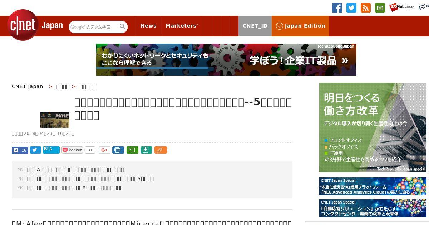Open the RSS feed icon
Screen dimensions: 429x225
tap(366, 8)
